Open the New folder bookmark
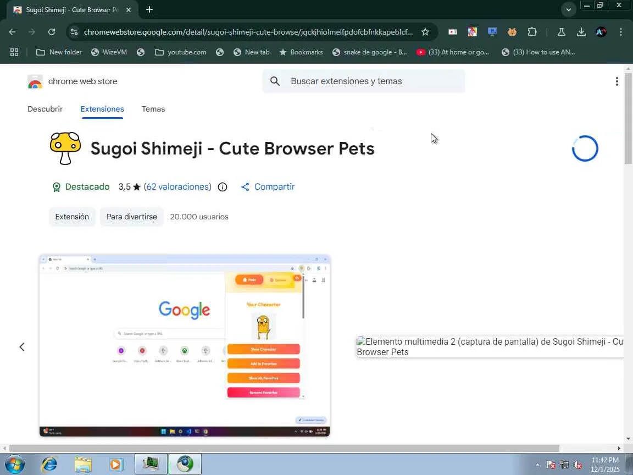 [59, 52]
